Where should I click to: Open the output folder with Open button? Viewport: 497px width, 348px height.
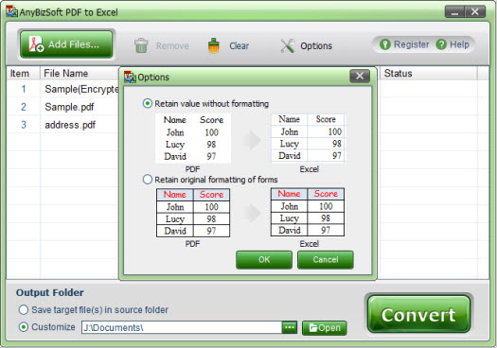point(325,328)
